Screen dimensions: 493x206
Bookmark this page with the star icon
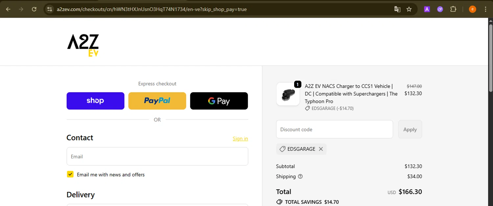pyautogui.click(x=409, y=9)
